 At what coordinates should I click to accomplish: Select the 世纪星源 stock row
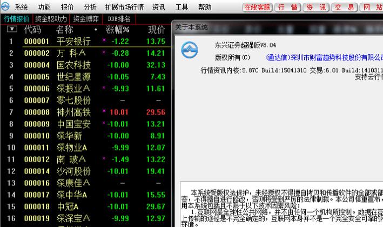click(85, 77)
